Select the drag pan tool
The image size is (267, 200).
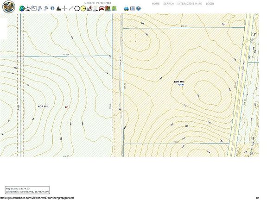28,8
